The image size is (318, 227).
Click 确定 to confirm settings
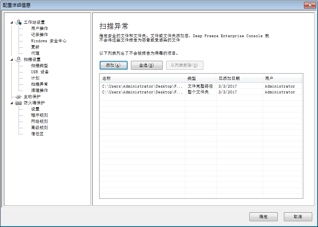click(263, 217)
